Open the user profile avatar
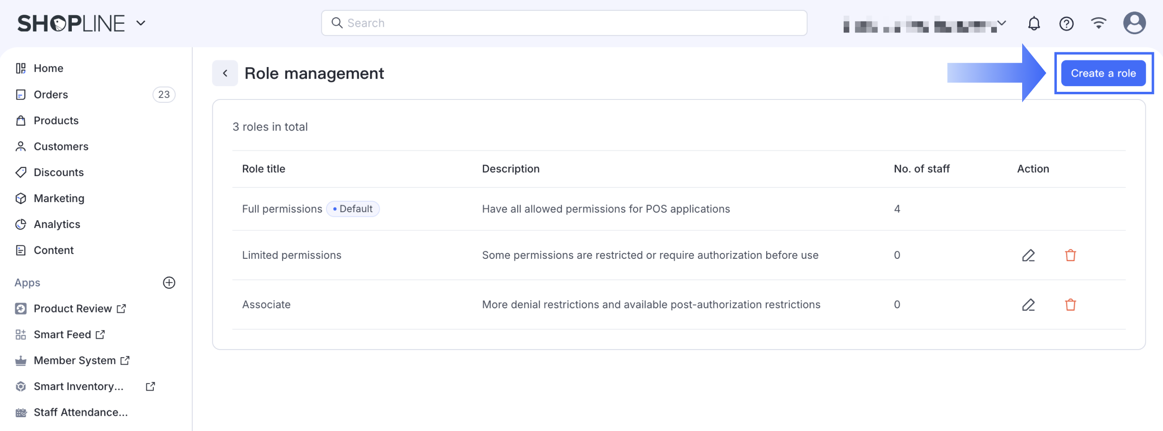 point(1134,23)
